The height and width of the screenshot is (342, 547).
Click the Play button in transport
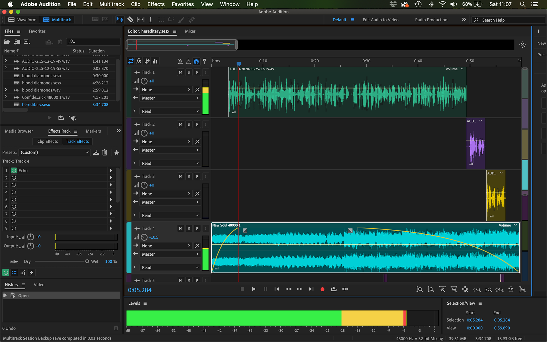254,289
